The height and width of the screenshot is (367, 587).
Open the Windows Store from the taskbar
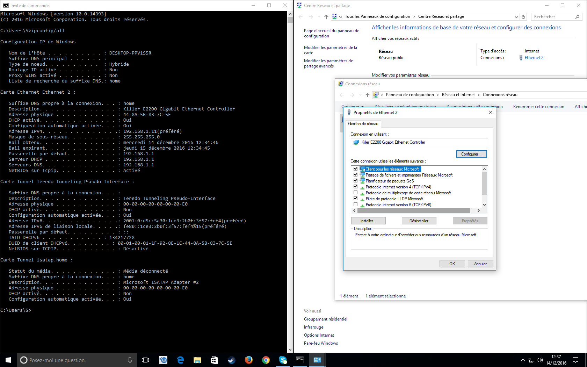point(214,360)
